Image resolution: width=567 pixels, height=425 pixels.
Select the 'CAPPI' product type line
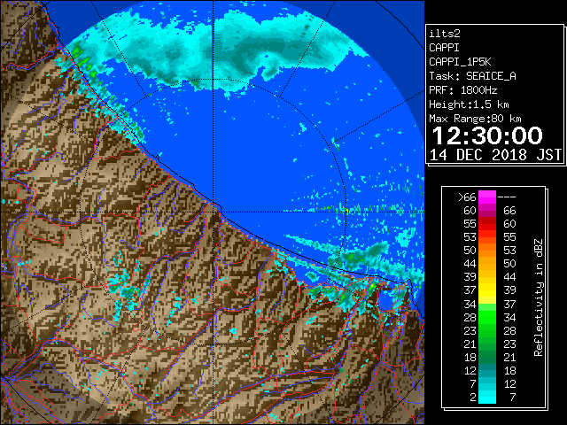coord(444,48)
